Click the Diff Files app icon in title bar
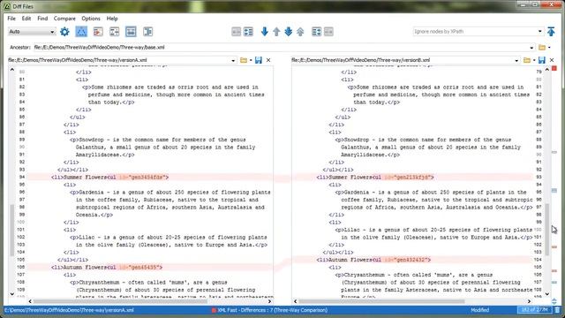Screen dimensions: 565x318 coord(6,6)
